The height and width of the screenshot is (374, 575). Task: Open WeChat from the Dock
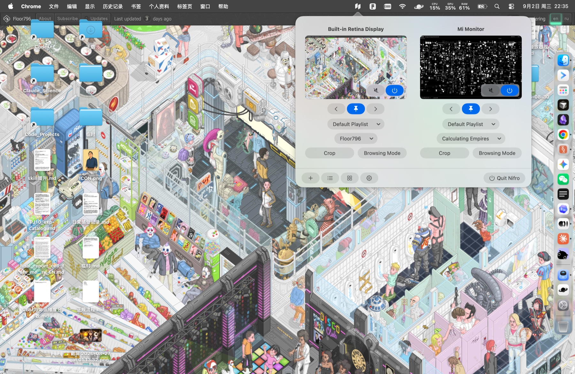pyautogui.click(x=563, y=179)
